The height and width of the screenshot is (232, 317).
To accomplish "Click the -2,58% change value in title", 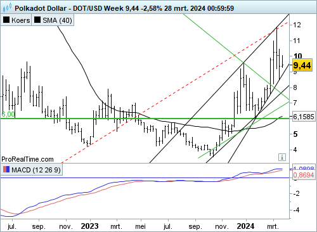I will click(151, 8).
